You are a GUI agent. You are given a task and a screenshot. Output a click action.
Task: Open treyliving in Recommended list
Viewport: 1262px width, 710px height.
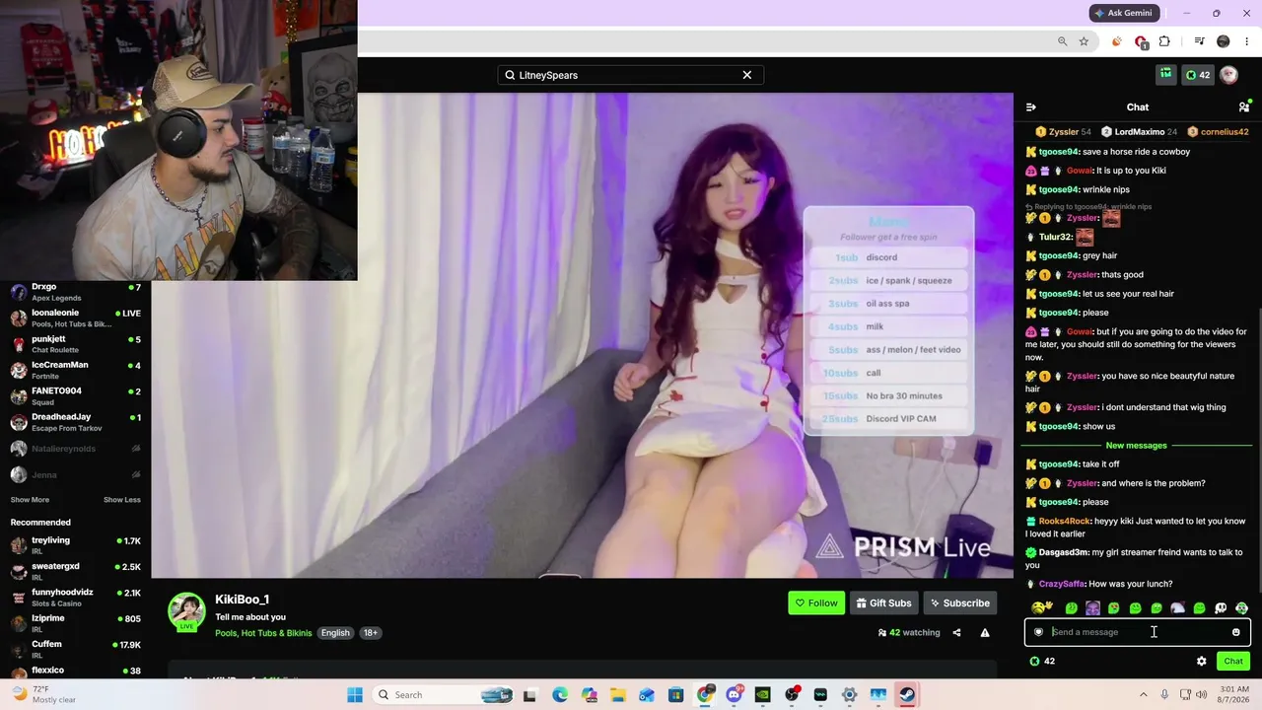76,545
